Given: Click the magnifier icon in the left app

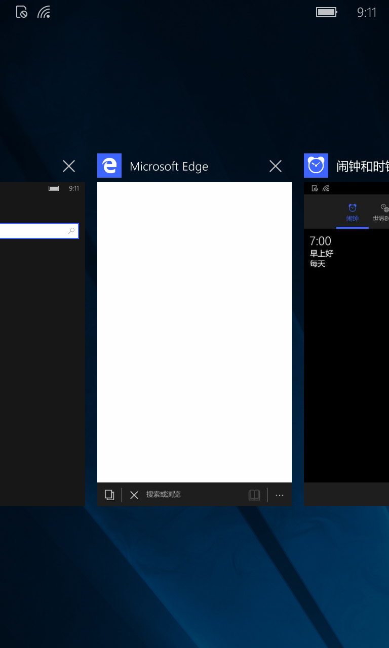Looking at the screenshot, I should point(72,231).
